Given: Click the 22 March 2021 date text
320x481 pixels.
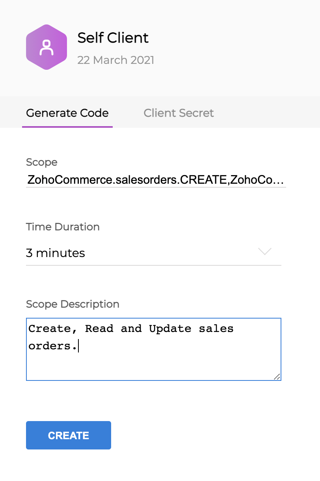Looking at the screenshot, I should (x=115, y=60).
